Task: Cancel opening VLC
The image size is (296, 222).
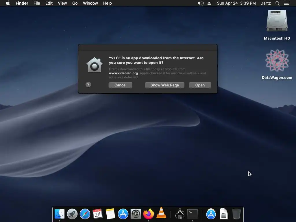Action: [x=121, y=85]
